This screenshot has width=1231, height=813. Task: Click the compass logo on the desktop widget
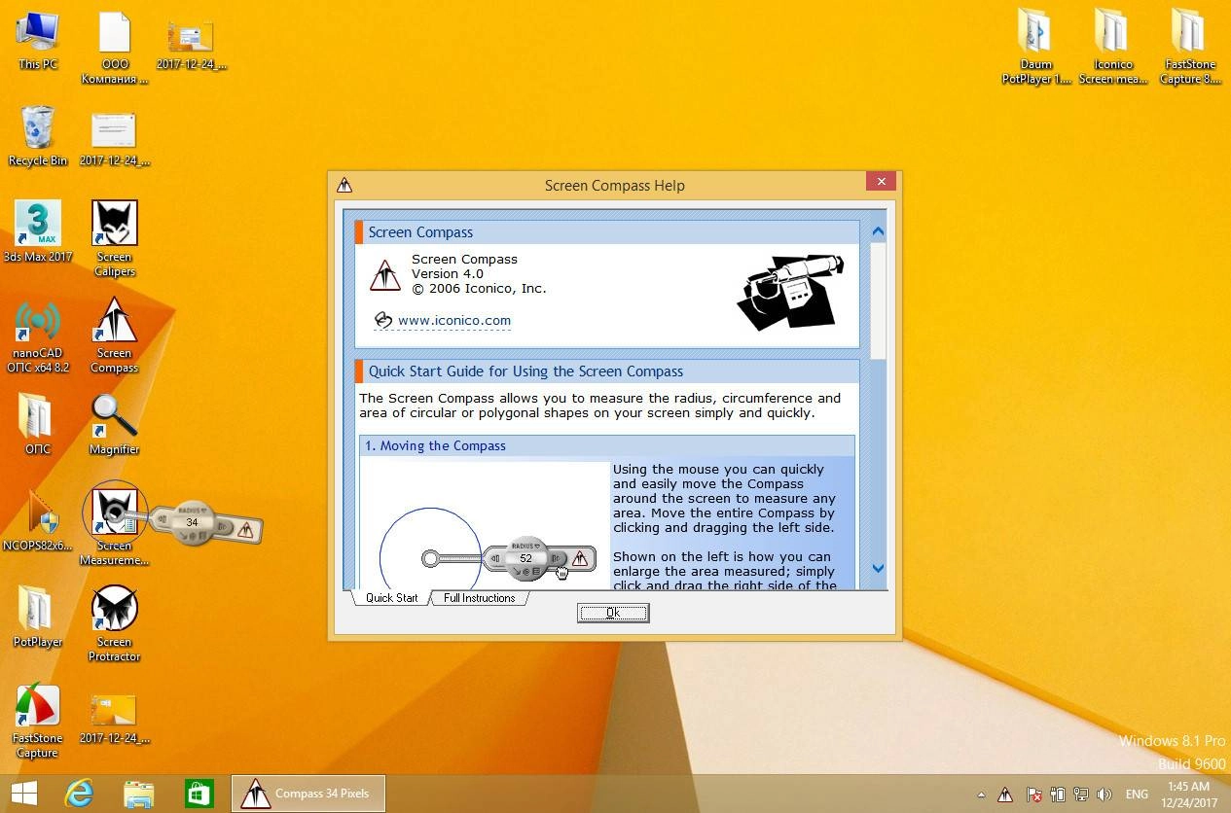click(245, 530)
